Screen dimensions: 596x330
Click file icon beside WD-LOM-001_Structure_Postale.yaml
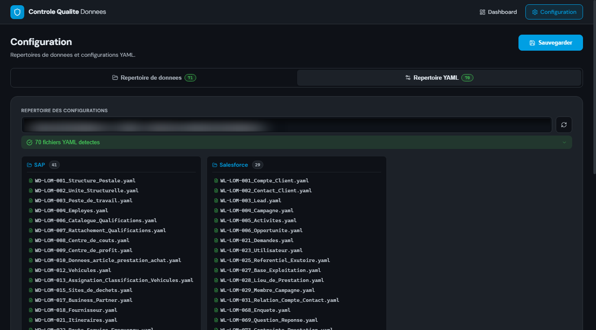[x=31, y=181]
